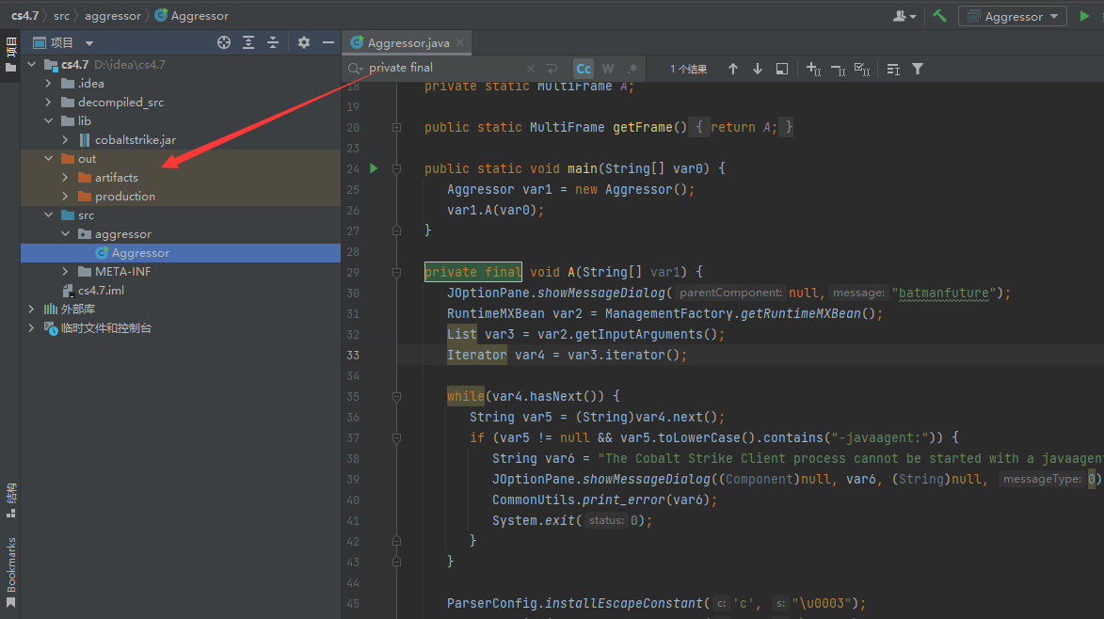Toggle fold marker at line 20
The width and height of the screenshot is (1104, 619).
click(396, 127)
